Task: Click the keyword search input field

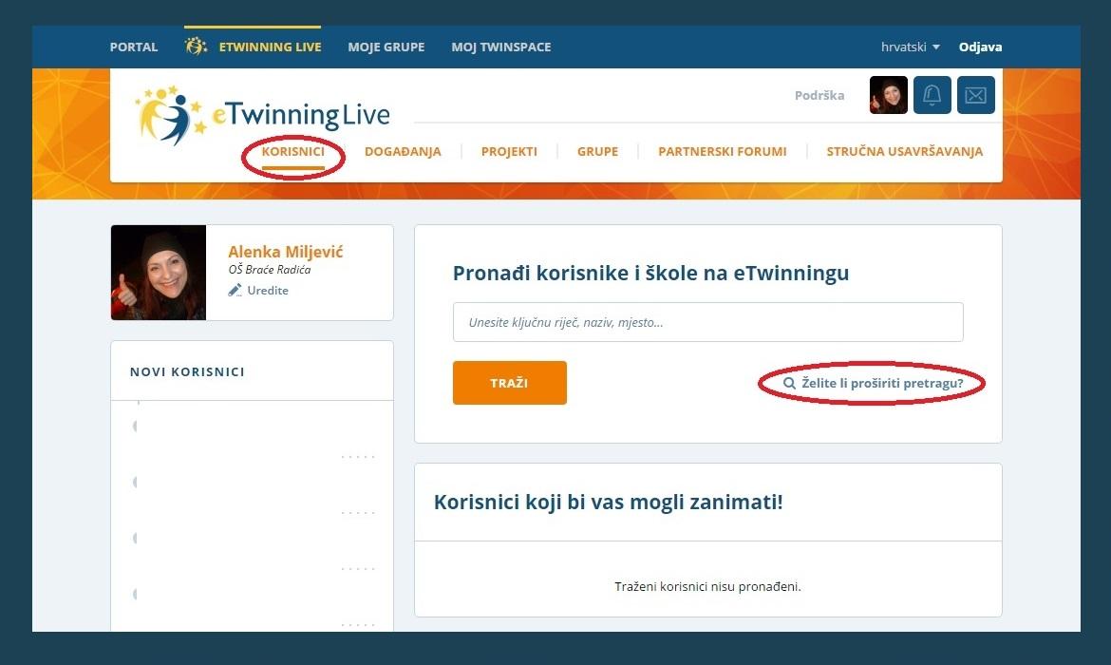Action: click(x=707, y=322)
